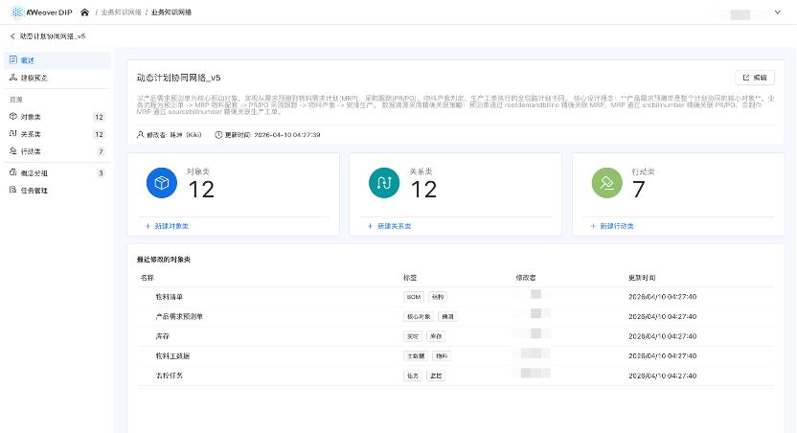797x433 pixels.
Task: Go to home via the house icon
Action: 85,12
